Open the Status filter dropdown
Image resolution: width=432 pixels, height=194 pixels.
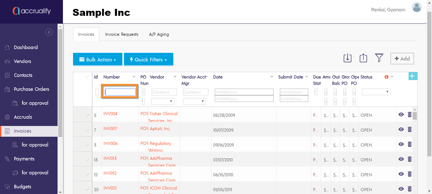click(x=376, y=92)
